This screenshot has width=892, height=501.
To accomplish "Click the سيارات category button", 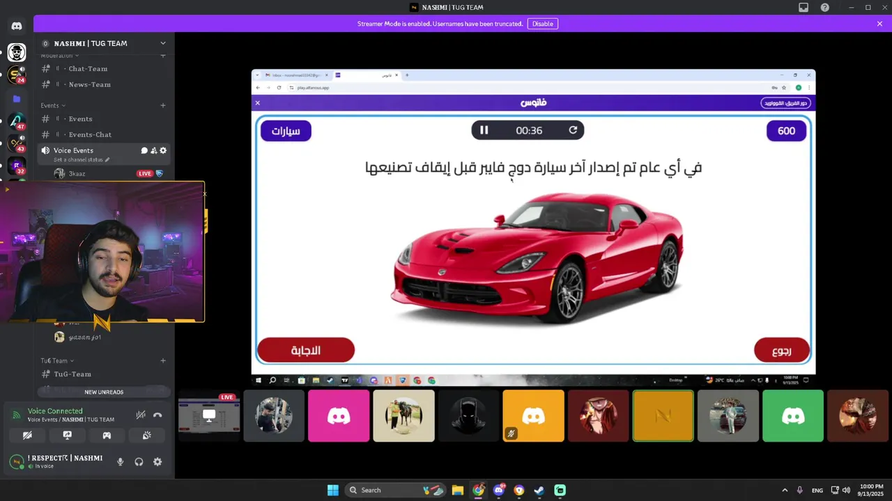I will click(286, 131).
